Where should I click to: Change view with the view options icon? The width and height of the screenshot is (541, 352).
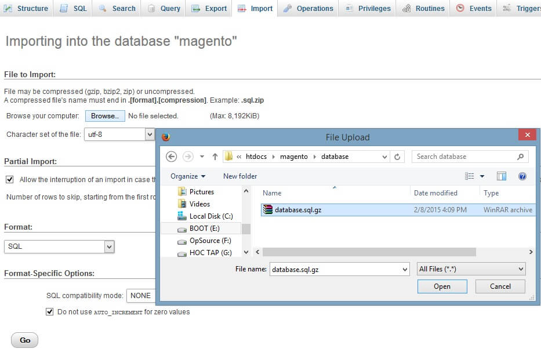click(470, 176)
